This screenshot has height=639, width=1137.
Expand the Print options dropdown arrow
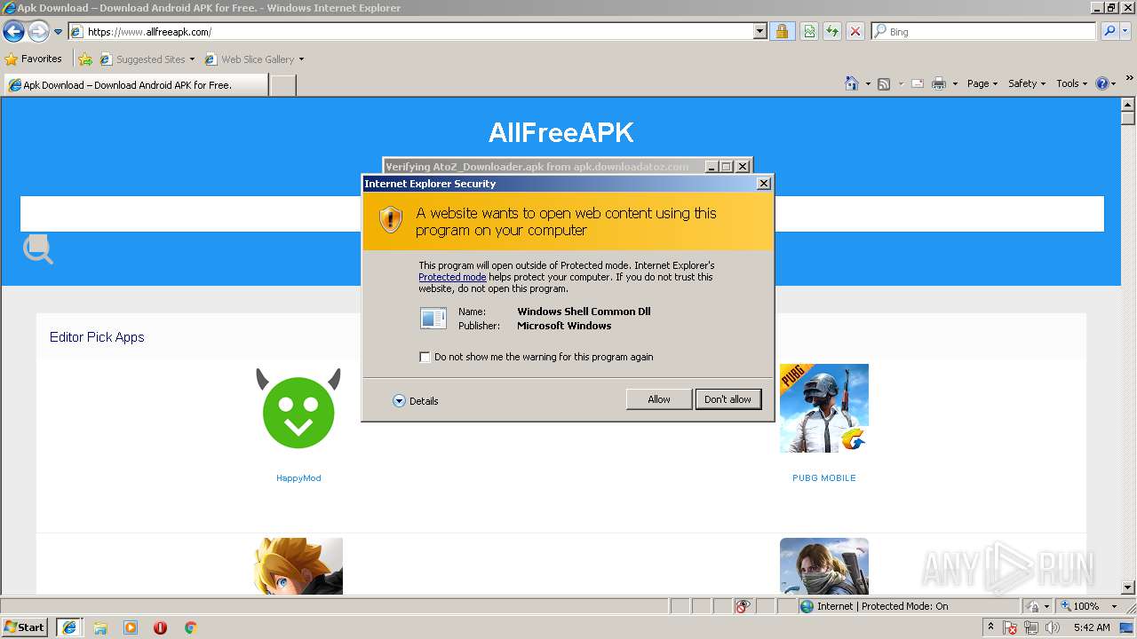[955, 84]
